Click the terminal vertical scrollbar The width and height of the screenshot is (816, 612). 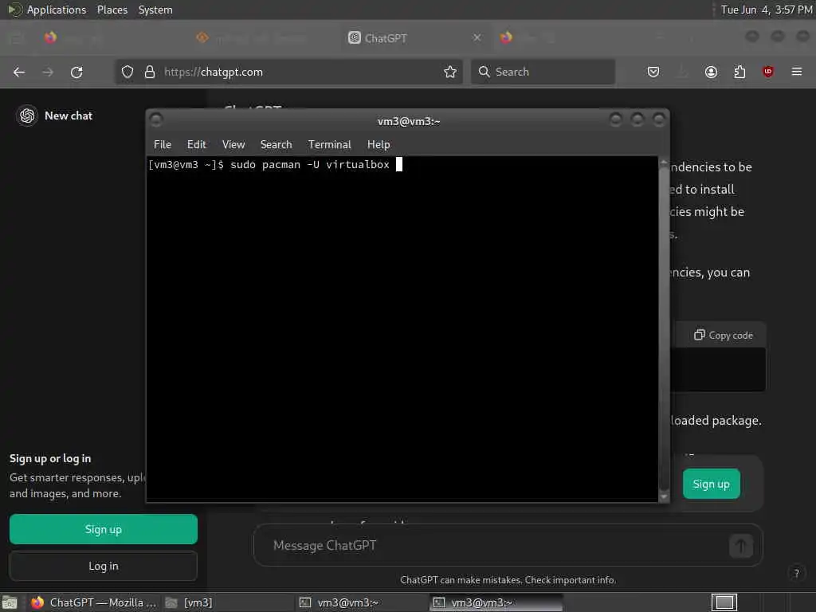pyautogui.click(x=664, y=328)
